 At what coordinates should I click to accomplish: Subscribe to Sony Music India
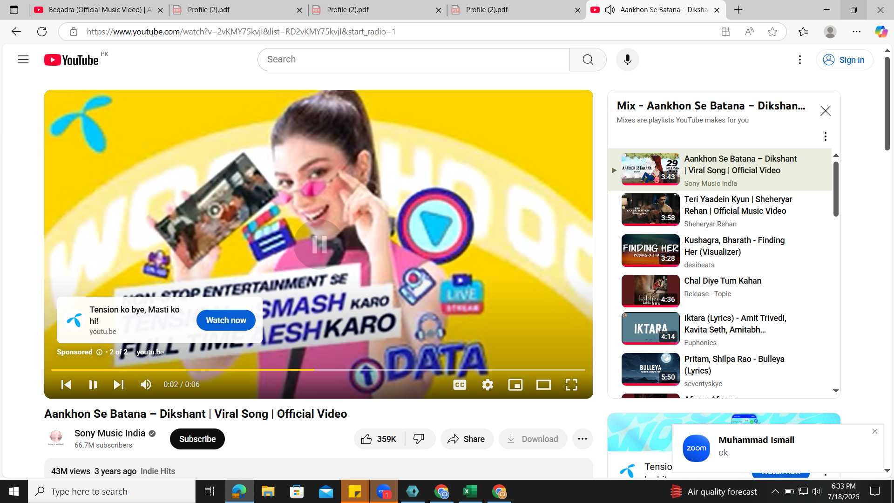click(197, 439)
